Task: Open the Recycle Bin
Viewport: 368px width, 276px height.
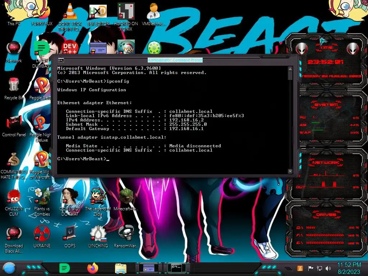Action: [14, 89]
